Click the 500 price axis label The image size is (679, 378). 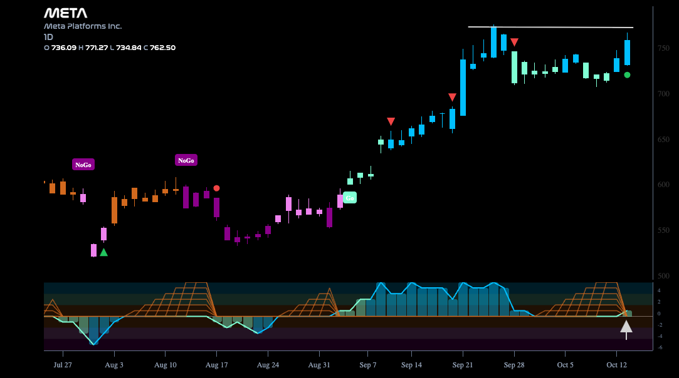coord(663,275)
